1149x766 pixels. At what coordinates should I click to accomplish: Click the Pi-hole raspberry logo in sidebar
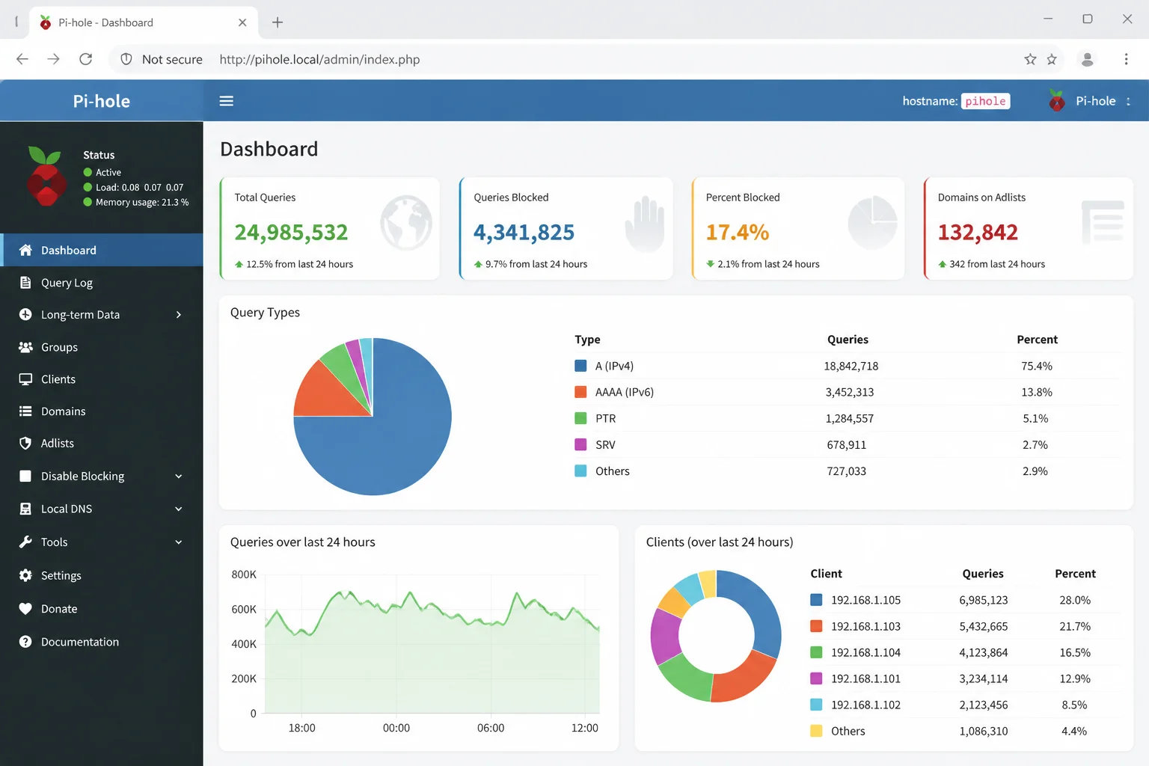coord(46,177)
